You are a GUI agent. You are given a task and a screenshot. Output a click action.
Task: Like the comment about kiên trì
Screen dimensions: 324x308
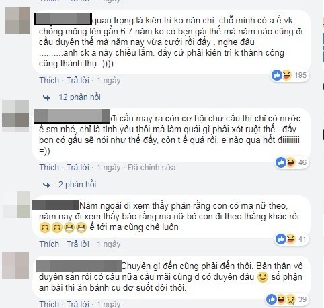[49, 81]
